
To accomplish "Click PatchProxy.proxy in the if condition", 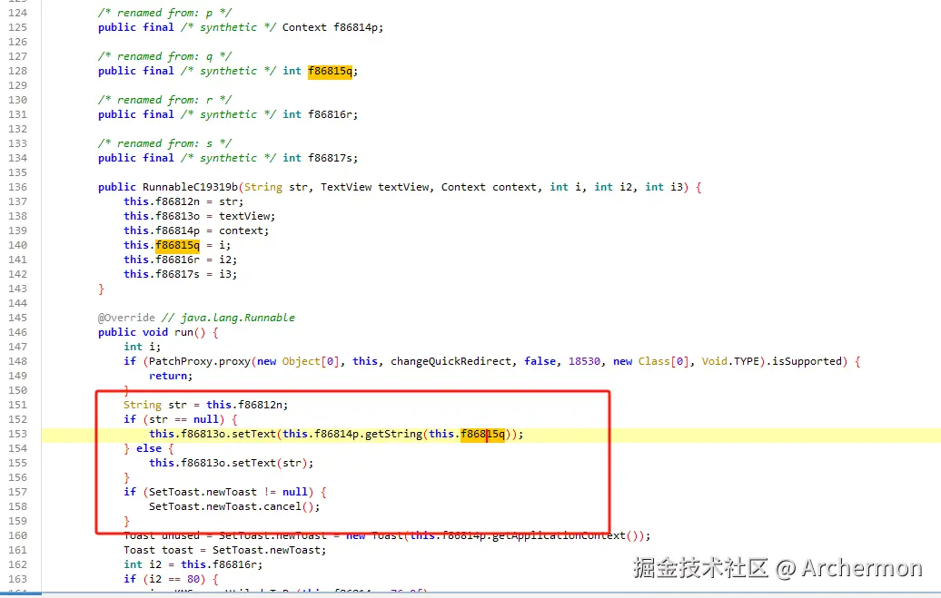I will coord(199,361).
